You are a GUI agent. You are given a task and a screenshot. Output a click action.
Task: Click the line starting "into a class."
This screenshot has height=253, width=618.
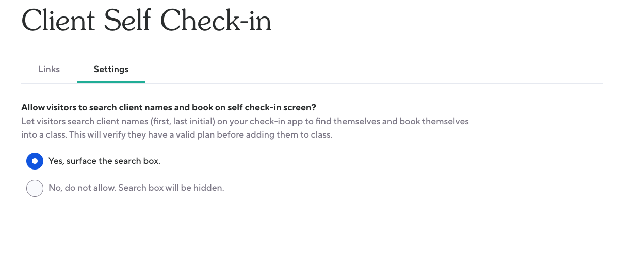tap(176, 135)
